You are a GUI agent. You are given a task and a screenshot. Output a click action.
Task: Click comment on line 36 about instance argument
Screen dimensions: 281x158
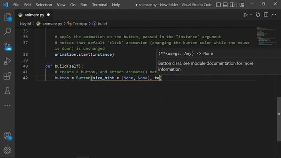coord(137,37)
